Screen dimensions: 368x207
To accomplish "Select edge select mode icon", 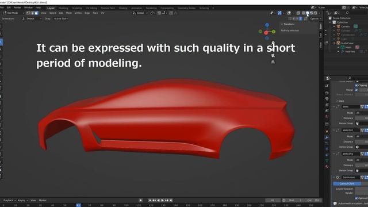I will click(x=32, y=13).
